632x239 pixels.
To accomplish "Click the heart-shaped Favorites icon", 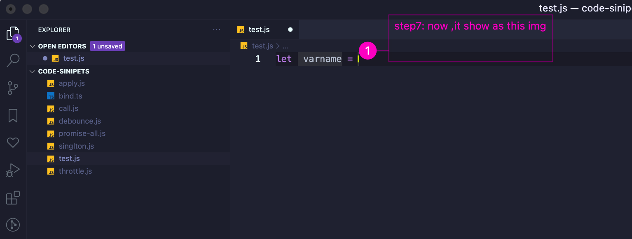I will (x=13, y=142).
